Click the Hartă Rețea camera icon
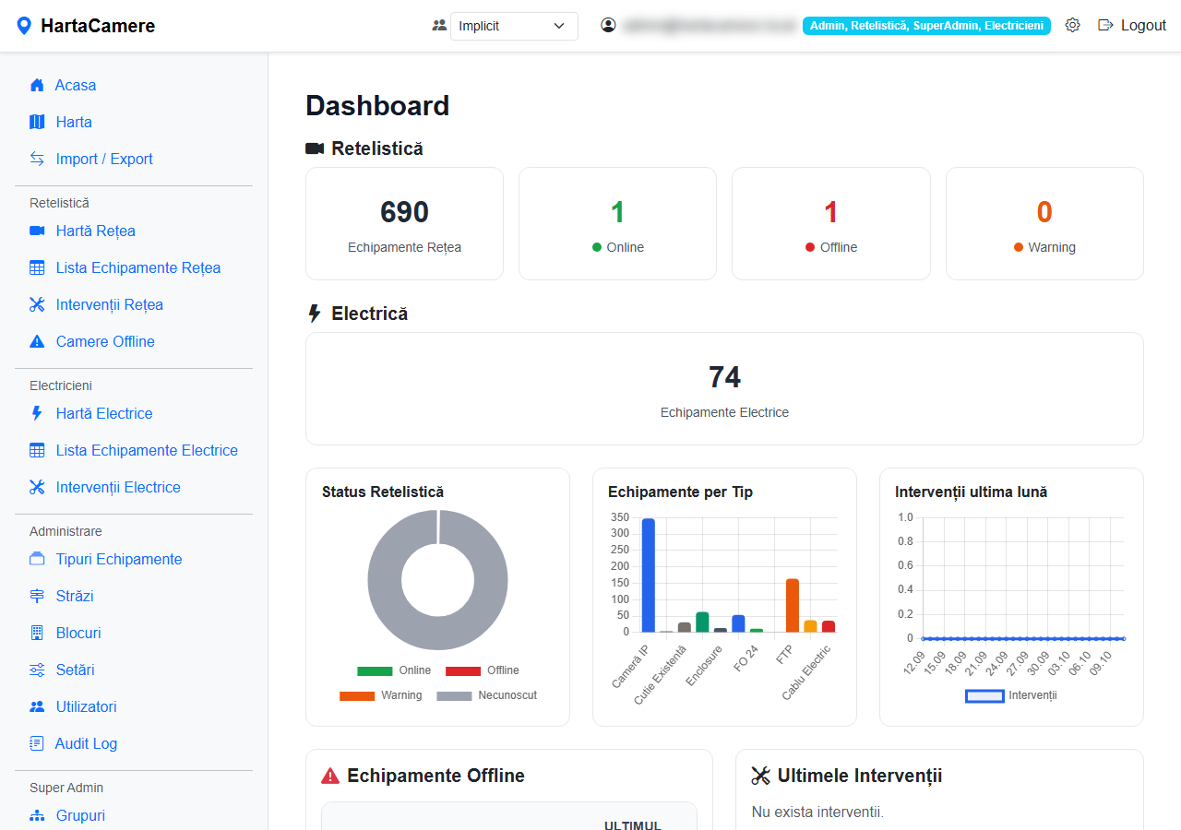This screenshot has height=830, width=1181. pos(37,231)
